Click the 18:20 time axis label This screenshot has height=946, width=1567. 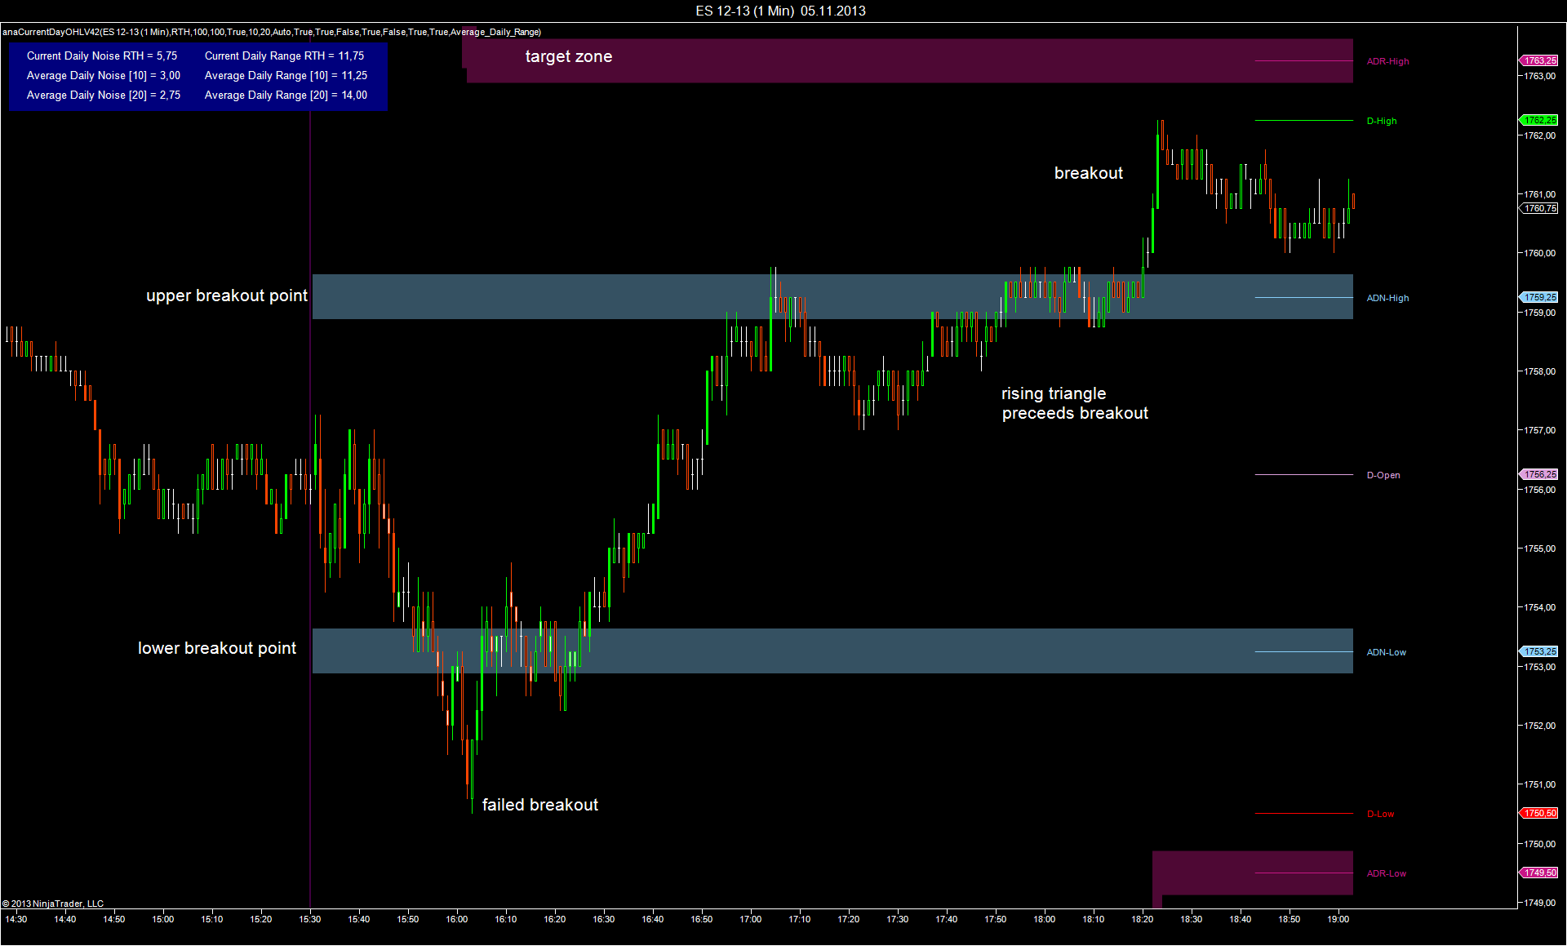1143,919
